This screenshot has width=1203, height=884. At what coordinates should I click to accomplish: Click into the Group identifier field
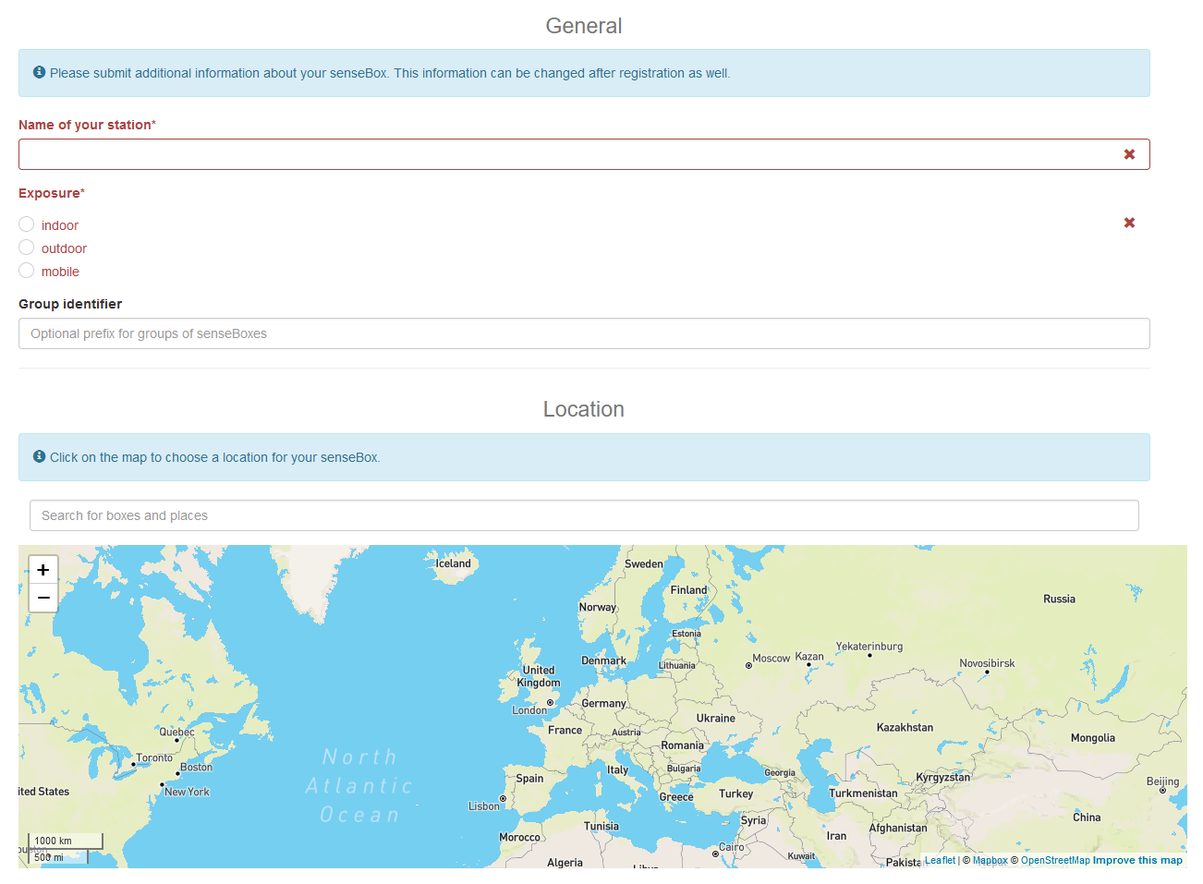coord(583,333)
